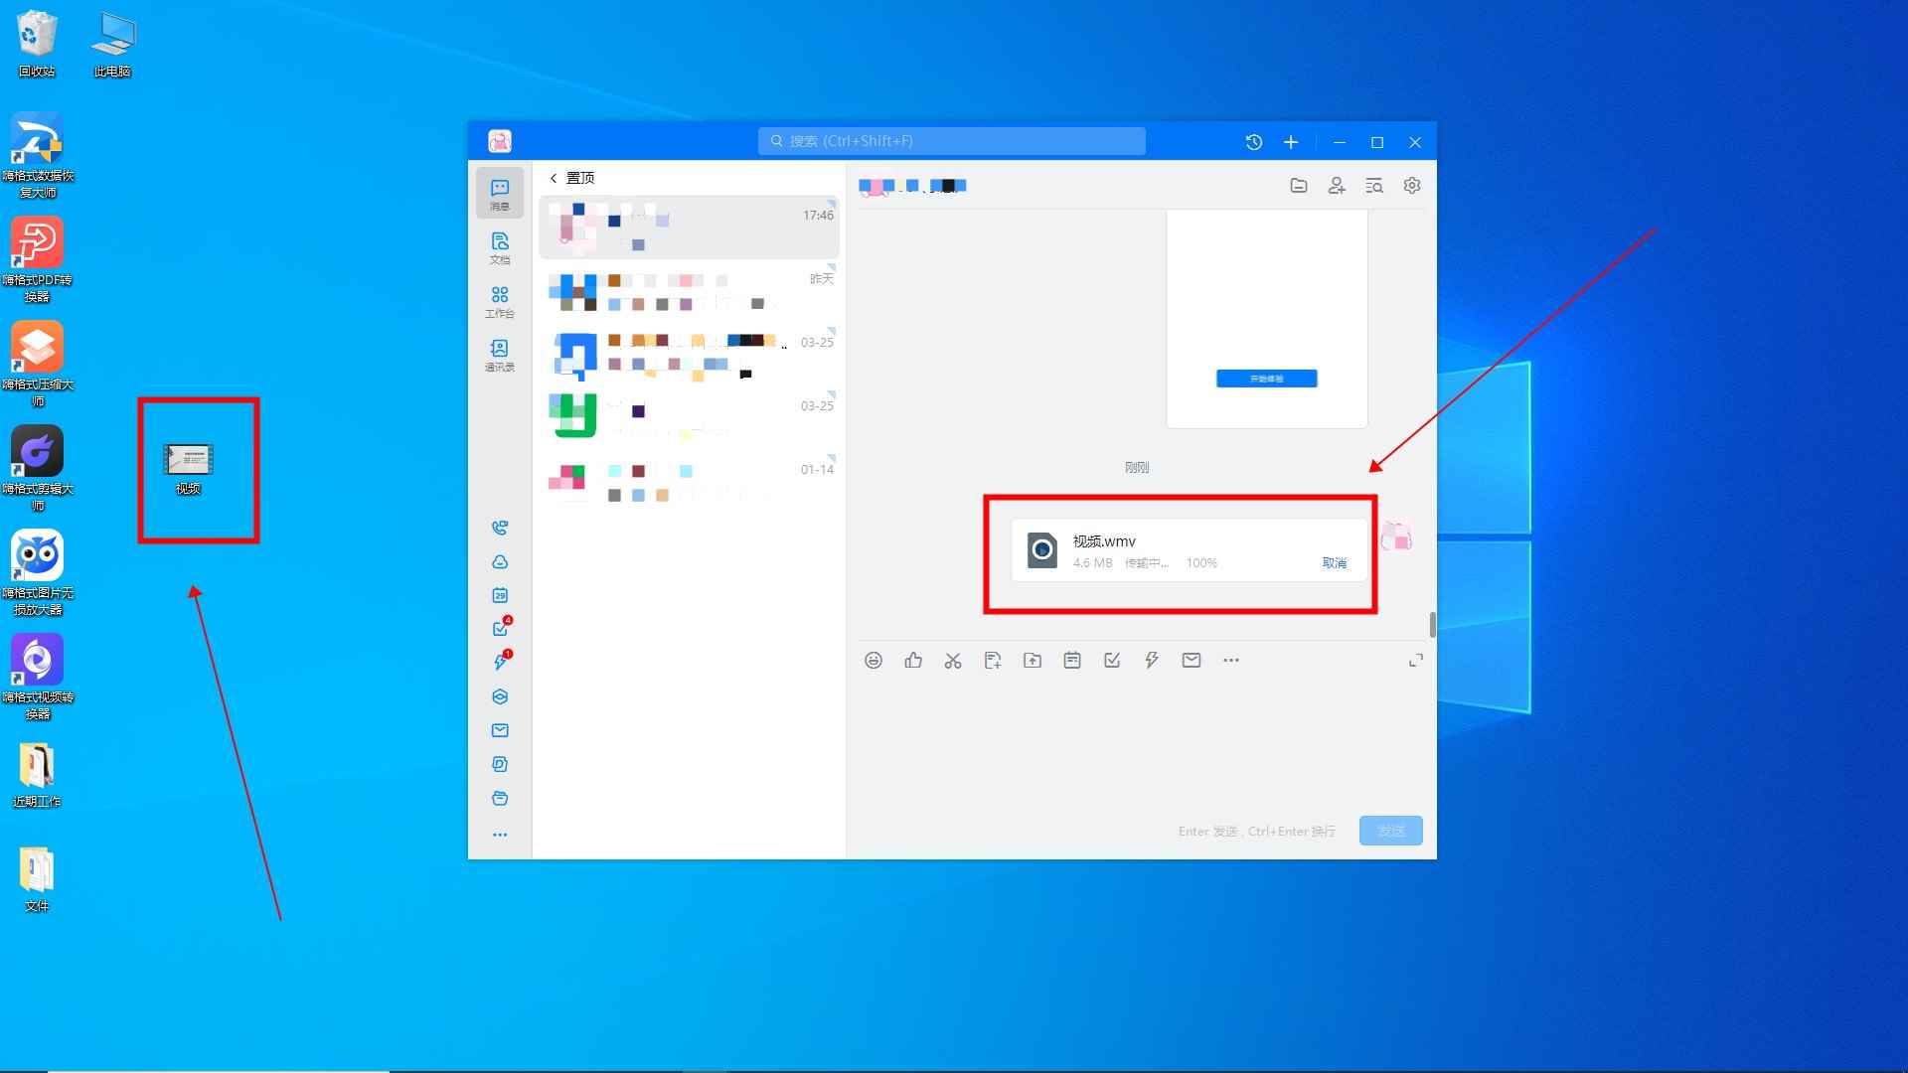
Task: Click the blue 发送 send button
Action: (1390, 831)
